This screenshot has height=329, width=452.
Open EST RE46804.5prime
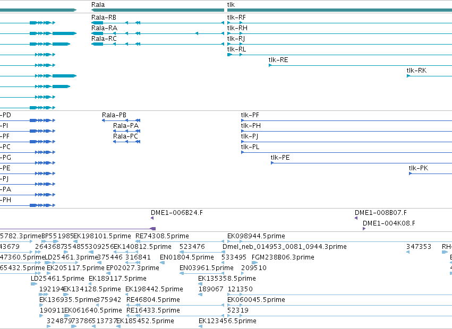pos(153,300)
